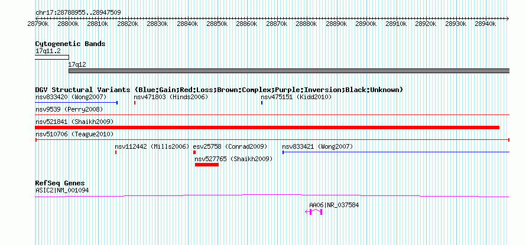Select the nsv833420 blue gain bar
This screenshot has height=245, width=526.
coord(76,103)
